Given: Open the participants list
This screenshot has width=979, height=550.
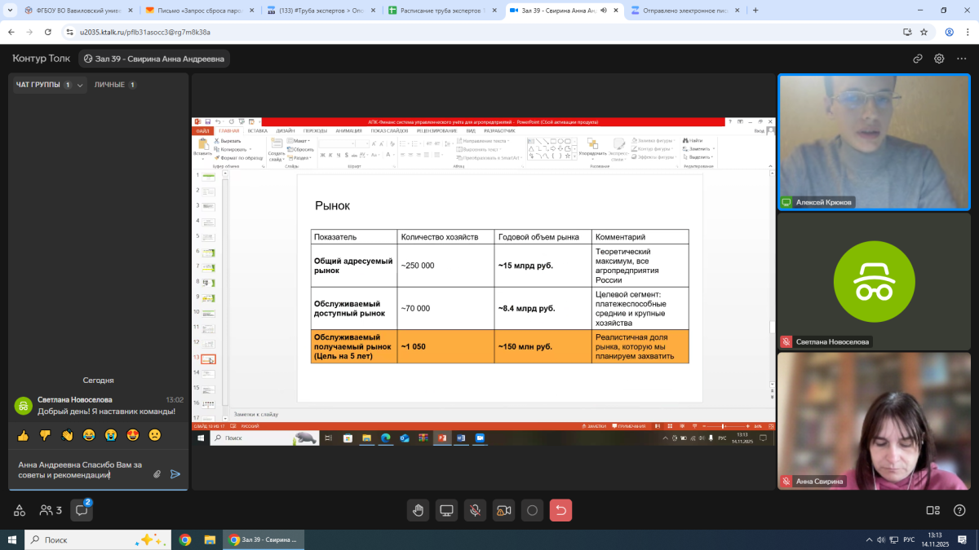Looking at the screenshot, I should click(50, 511).
